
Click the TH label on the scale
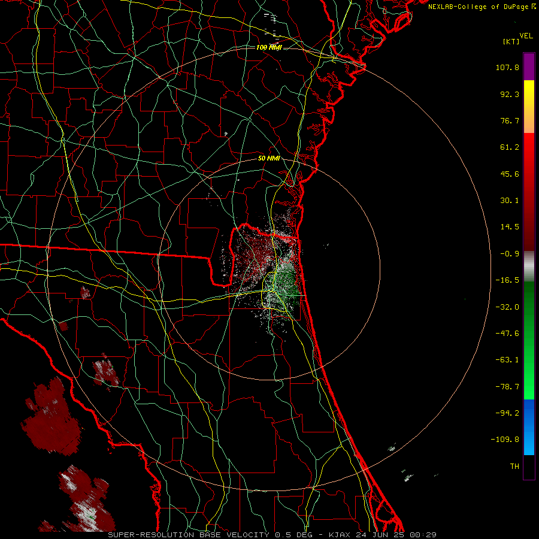(x=514, y=467)
